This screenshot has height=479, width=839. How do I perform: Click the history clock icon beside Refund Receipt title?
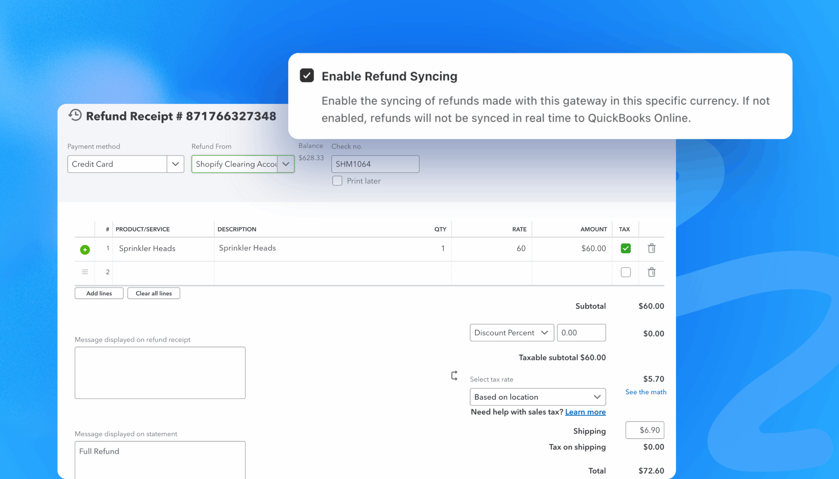point(75,116)
